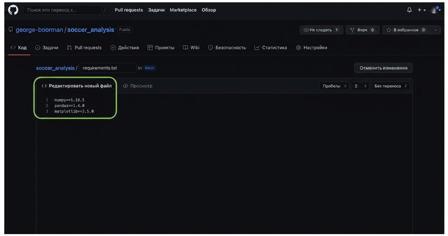Switch to the Настройки tab

click(x=312, y=48)
